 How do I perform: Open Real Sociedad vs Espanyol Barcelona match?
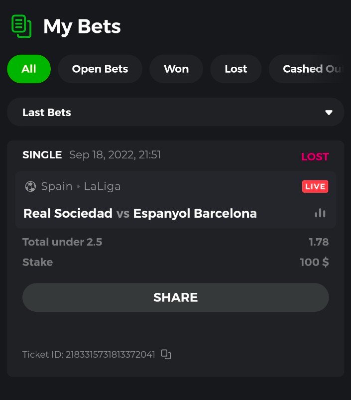tap(140, 214)
